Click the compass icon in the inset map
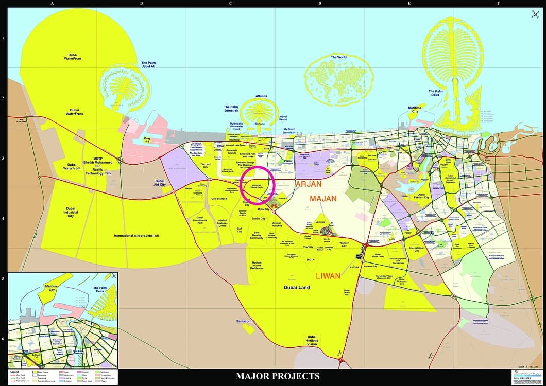 113,276
